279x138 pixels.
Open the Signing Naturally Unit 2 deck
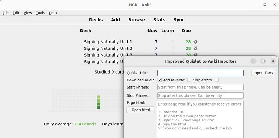108,49
